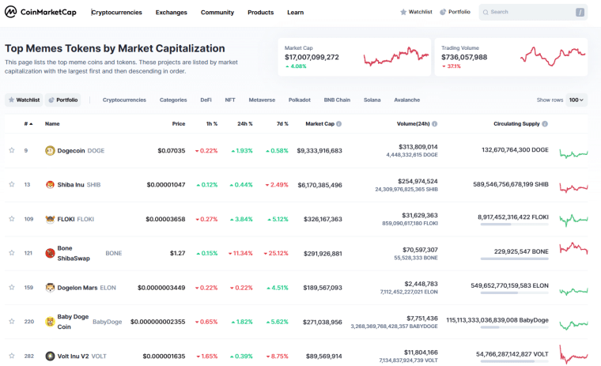Screen dimensions: 601x366
Task: Click the Trading Volume summary chart
Action: click(x=553, y=57)
